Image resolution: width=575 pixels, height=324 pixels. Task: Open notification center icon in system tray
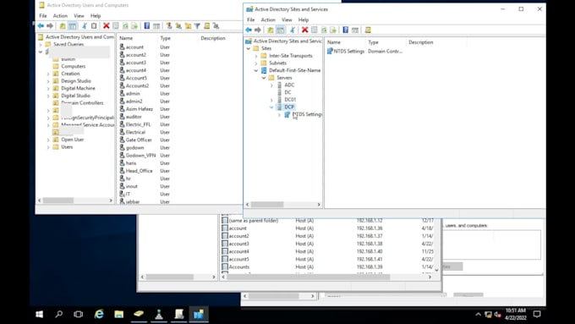[537, 314]
